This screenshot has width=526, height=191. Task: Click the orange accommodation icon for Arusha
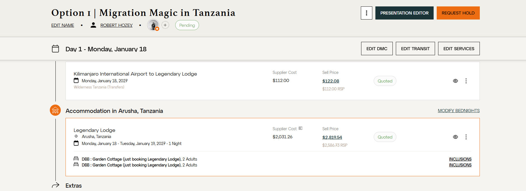(x=55, y=110)
